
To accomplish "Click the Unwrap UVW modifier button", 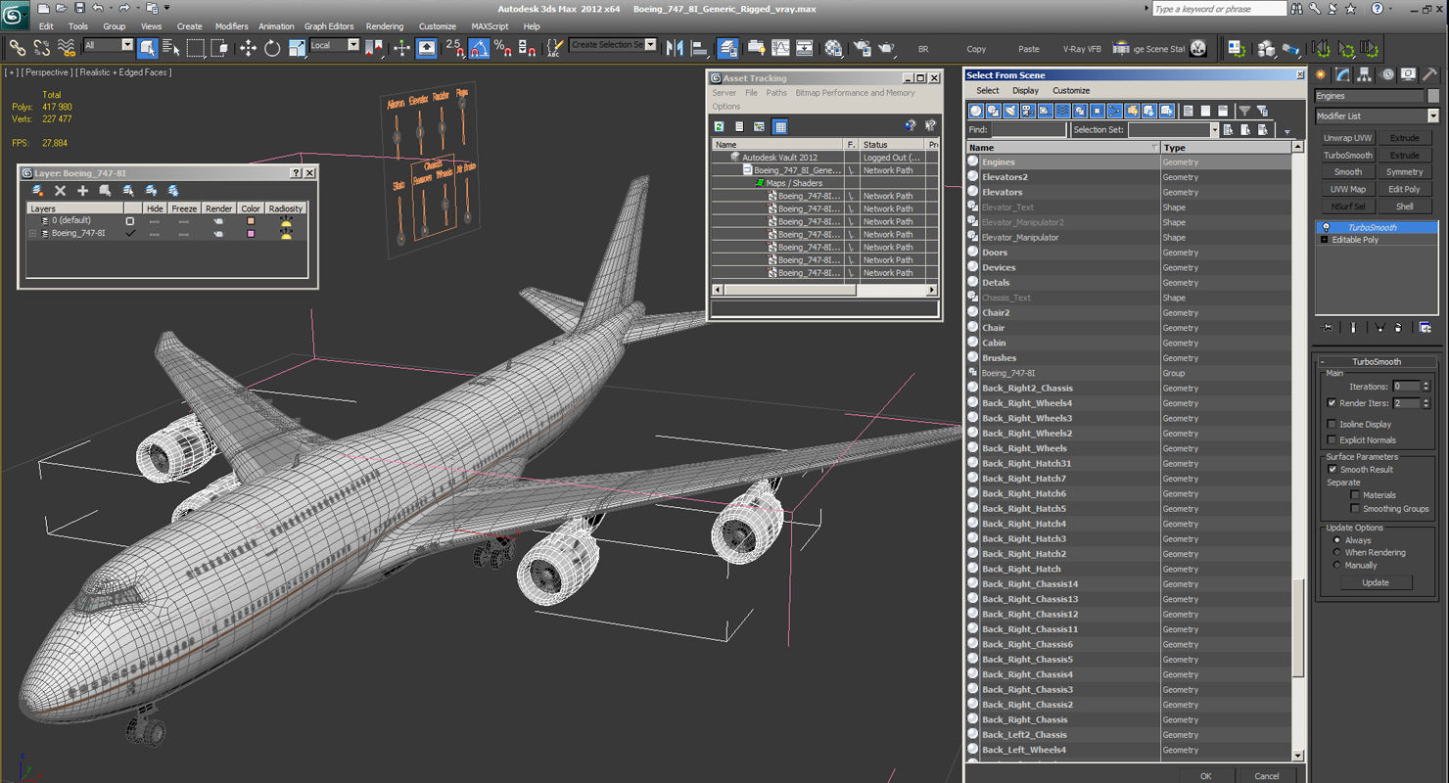I will click(x=1347, y=138).
